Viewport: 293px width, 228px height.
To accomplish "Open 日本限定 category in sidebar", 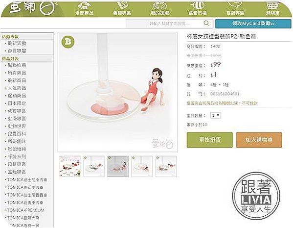I will pyautogui.click(x=17, y=103).
